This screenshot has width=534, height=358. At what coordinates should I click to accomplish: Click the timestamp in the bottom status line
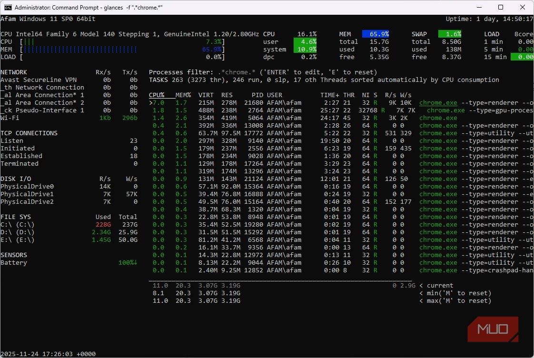click(48, 354)
